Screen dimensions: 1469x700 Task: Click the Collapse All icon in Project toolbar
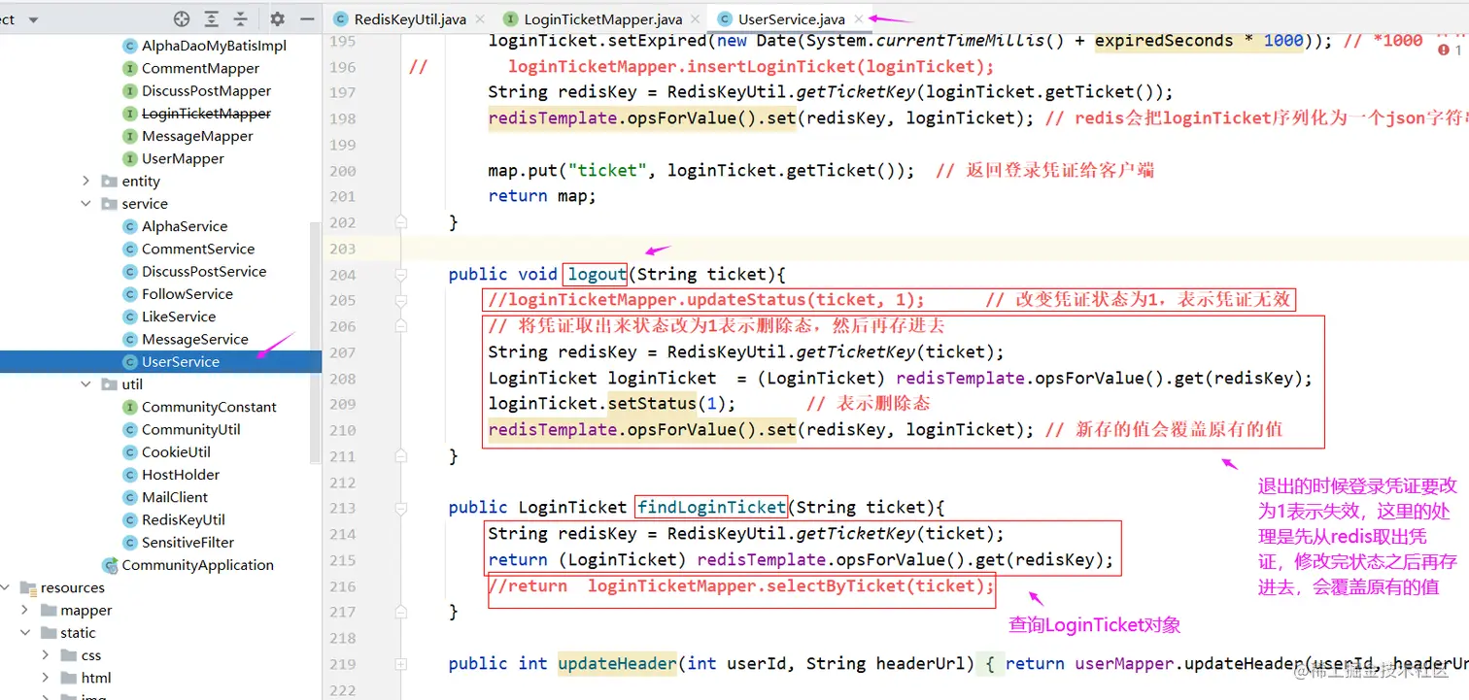tap(241, 18)
